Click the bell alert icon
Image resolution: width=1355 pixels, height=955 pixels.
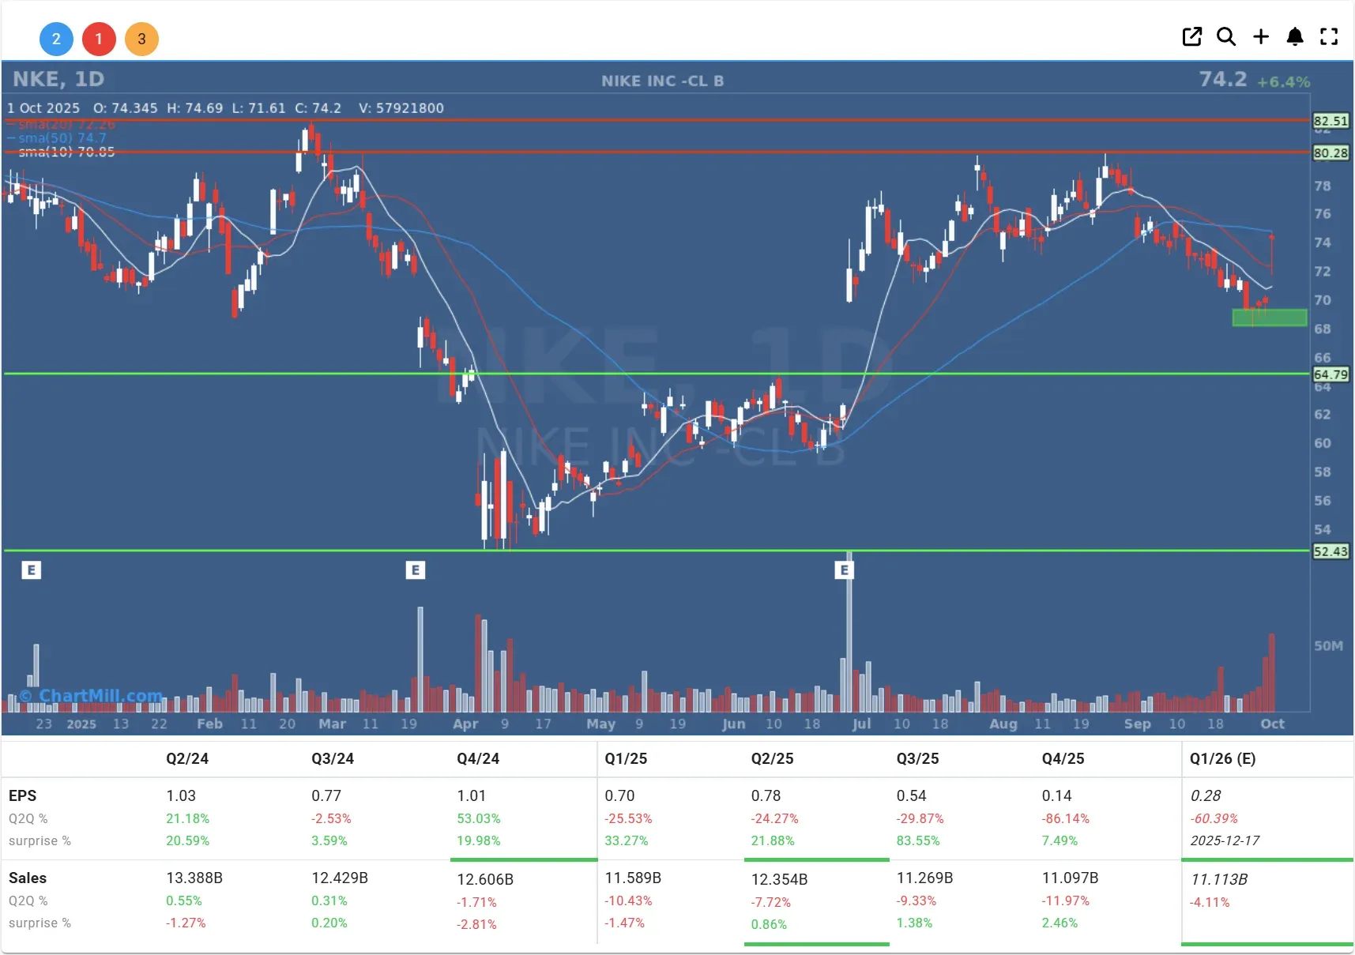(x=1295, y=37)
